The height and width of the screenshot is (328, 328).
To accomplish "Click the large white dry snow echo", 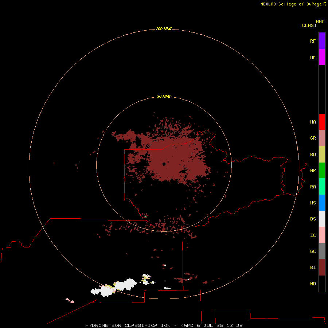I will coord(114,288).
